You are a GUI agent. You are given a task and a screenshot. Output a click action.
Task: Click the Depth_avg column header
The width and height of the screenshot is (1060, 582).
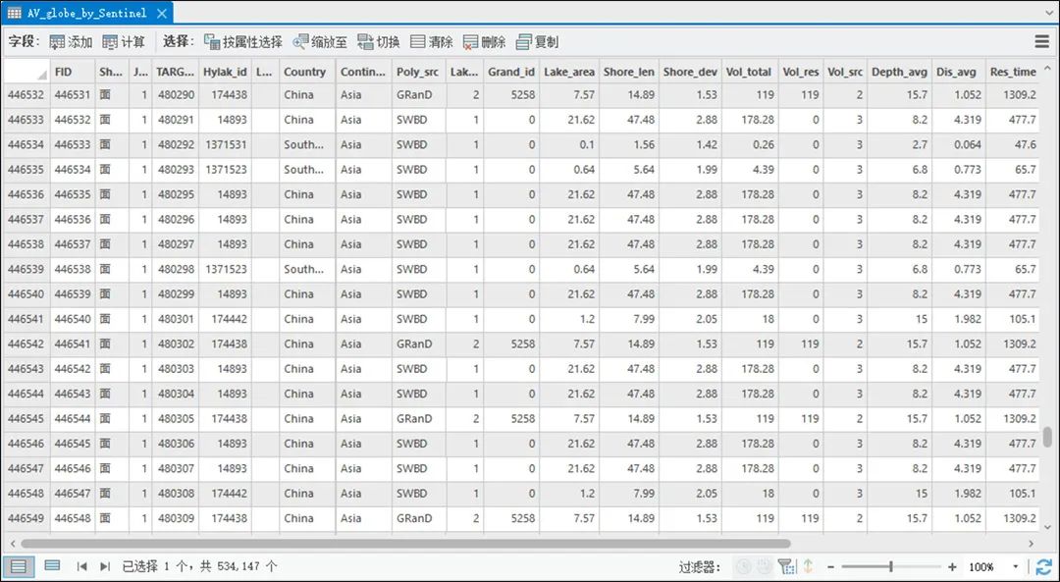tap(900, 72)
